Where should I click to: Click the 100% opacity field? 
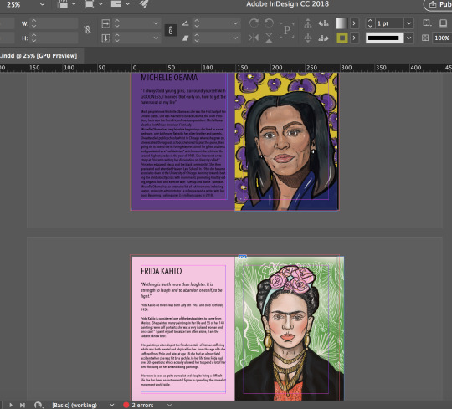click(442, 38)
